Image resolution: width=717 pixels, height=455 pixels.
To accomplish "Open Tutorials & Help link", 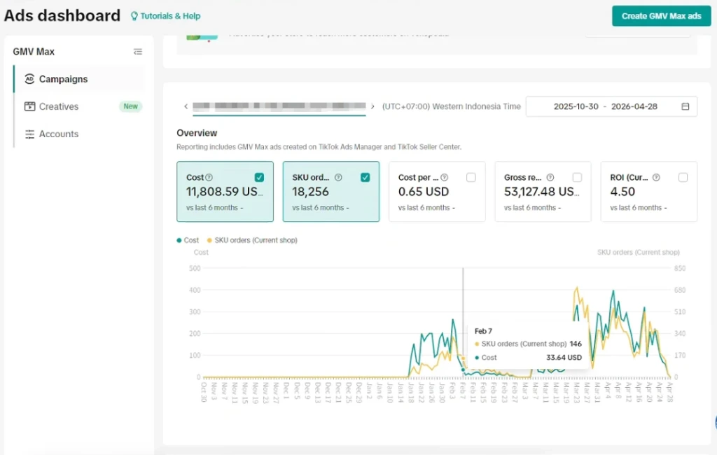I will coord(165,16).
